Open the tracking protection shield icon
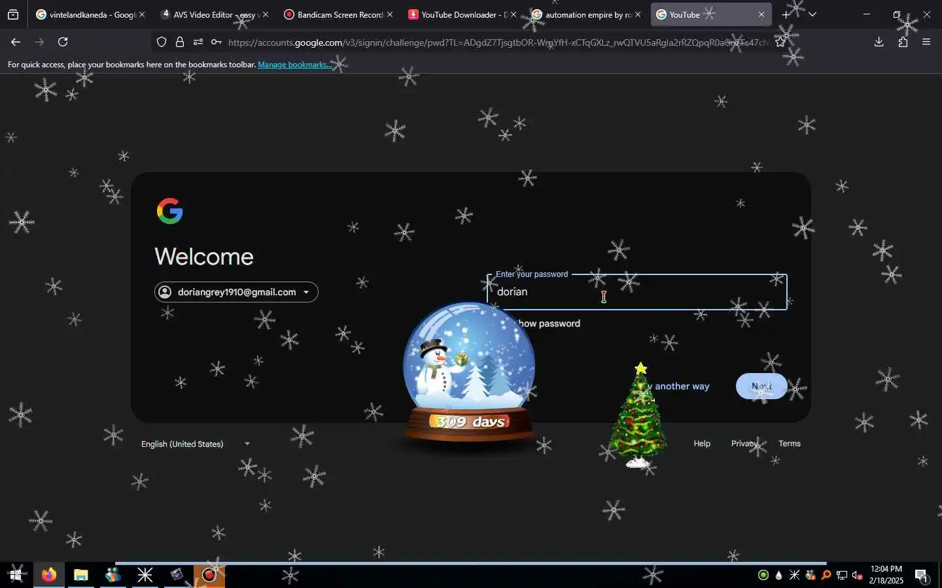 (162, 42)
